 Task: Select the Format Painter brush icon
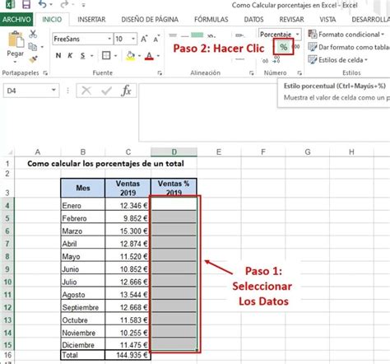pyautogui.click(x=33, y=59)
